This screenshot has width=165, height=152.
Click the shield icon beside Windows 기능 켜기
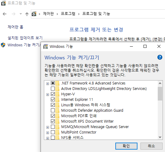(3, 45)
